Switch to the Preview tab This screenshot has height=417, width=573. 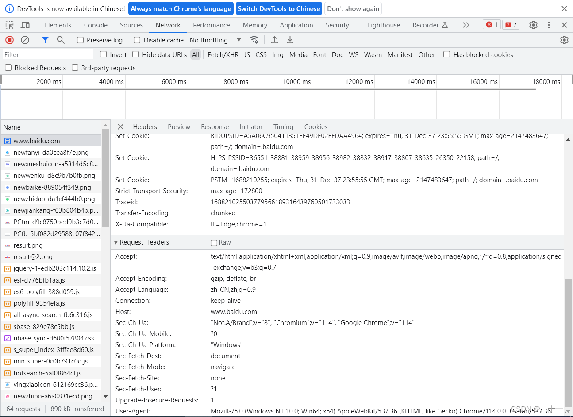[179, 127]
